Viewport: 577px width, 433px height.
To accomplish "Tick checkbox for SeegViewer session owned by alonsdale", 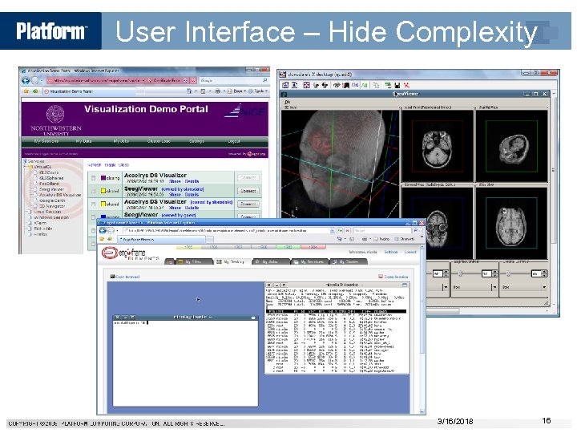I will pyautogui.click(x=94, y=191).
